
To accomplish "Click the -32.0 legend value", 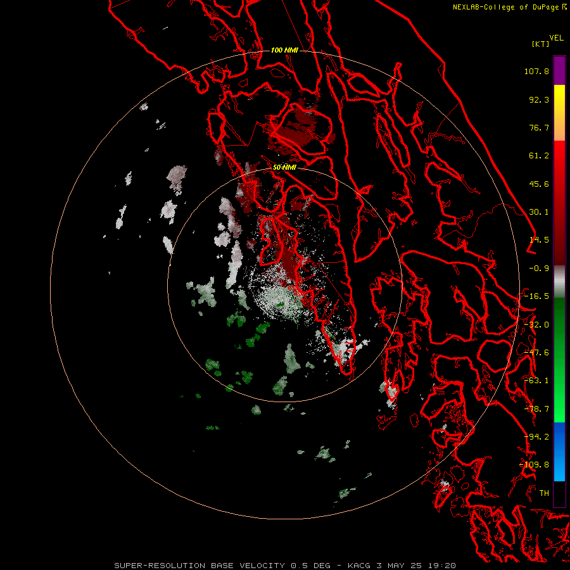I will click(x=536, y=325).
